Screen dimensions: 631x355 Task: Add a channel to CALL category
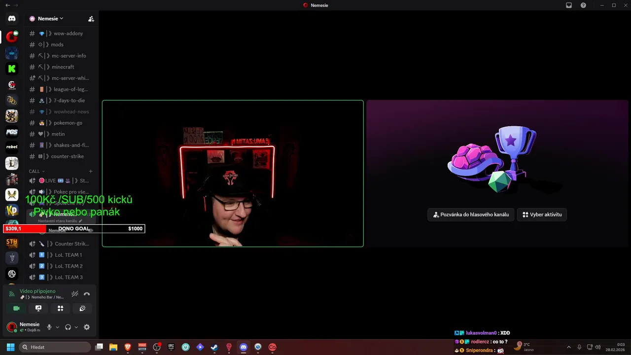click(90, 171)
